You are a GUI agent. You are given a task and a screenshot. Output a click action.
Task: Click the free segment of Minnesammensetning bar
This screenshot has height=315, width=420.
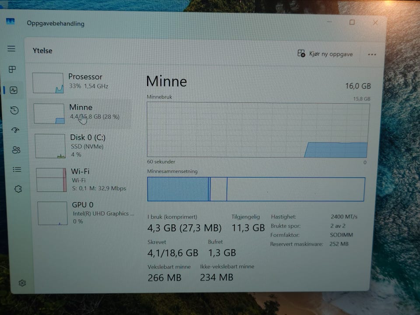296,189
